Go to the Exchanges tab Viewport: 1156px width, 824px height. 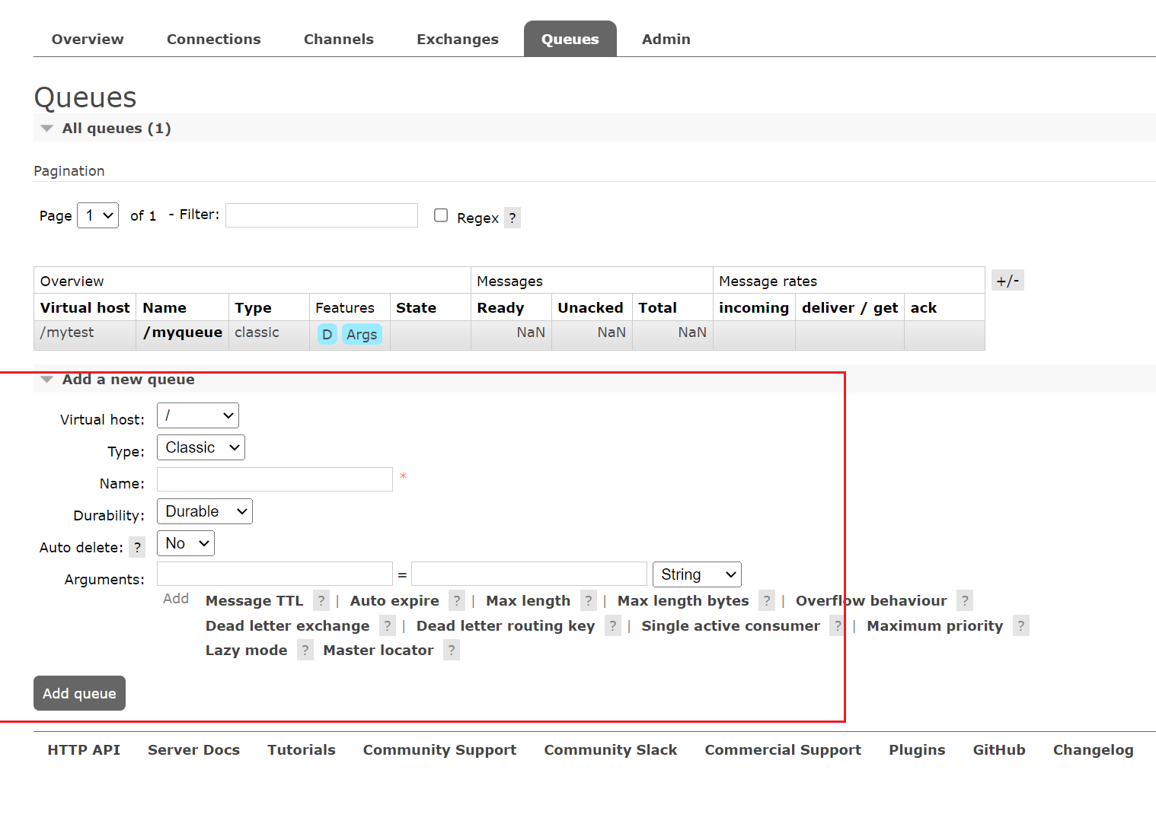click(x=458, y=39)
